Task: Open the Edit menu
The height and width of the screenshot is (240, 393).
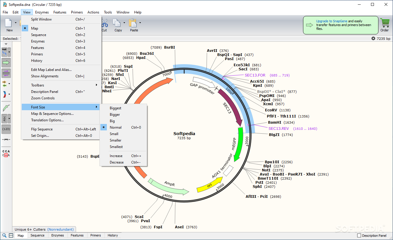Action: [x=16, y=12]
